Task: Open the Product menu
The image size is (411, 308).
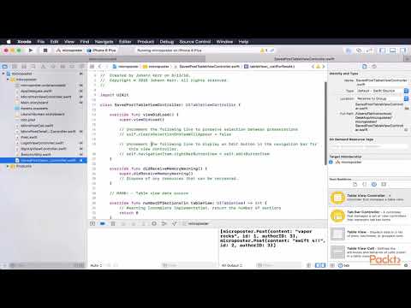Action: (146, 42)
